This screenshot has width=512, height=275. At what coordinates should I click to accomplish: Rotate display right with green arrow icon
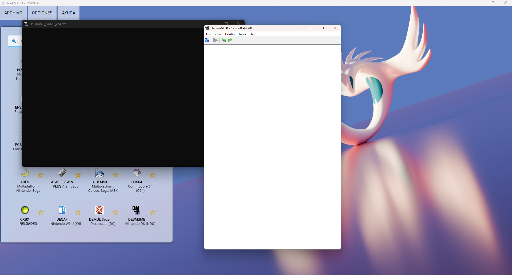(230, 40)
